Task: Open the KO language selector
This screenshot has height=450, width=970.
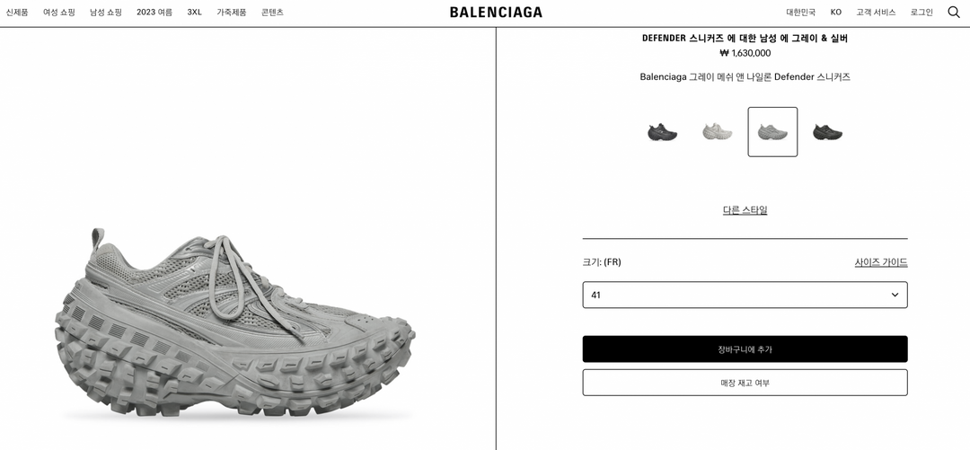Action: pyautogui.click(x=836, y=13)
